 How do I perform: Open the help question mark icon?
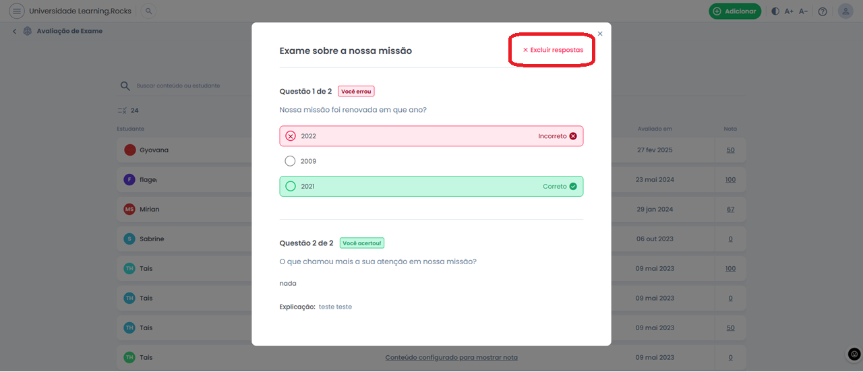pos(823,11)
